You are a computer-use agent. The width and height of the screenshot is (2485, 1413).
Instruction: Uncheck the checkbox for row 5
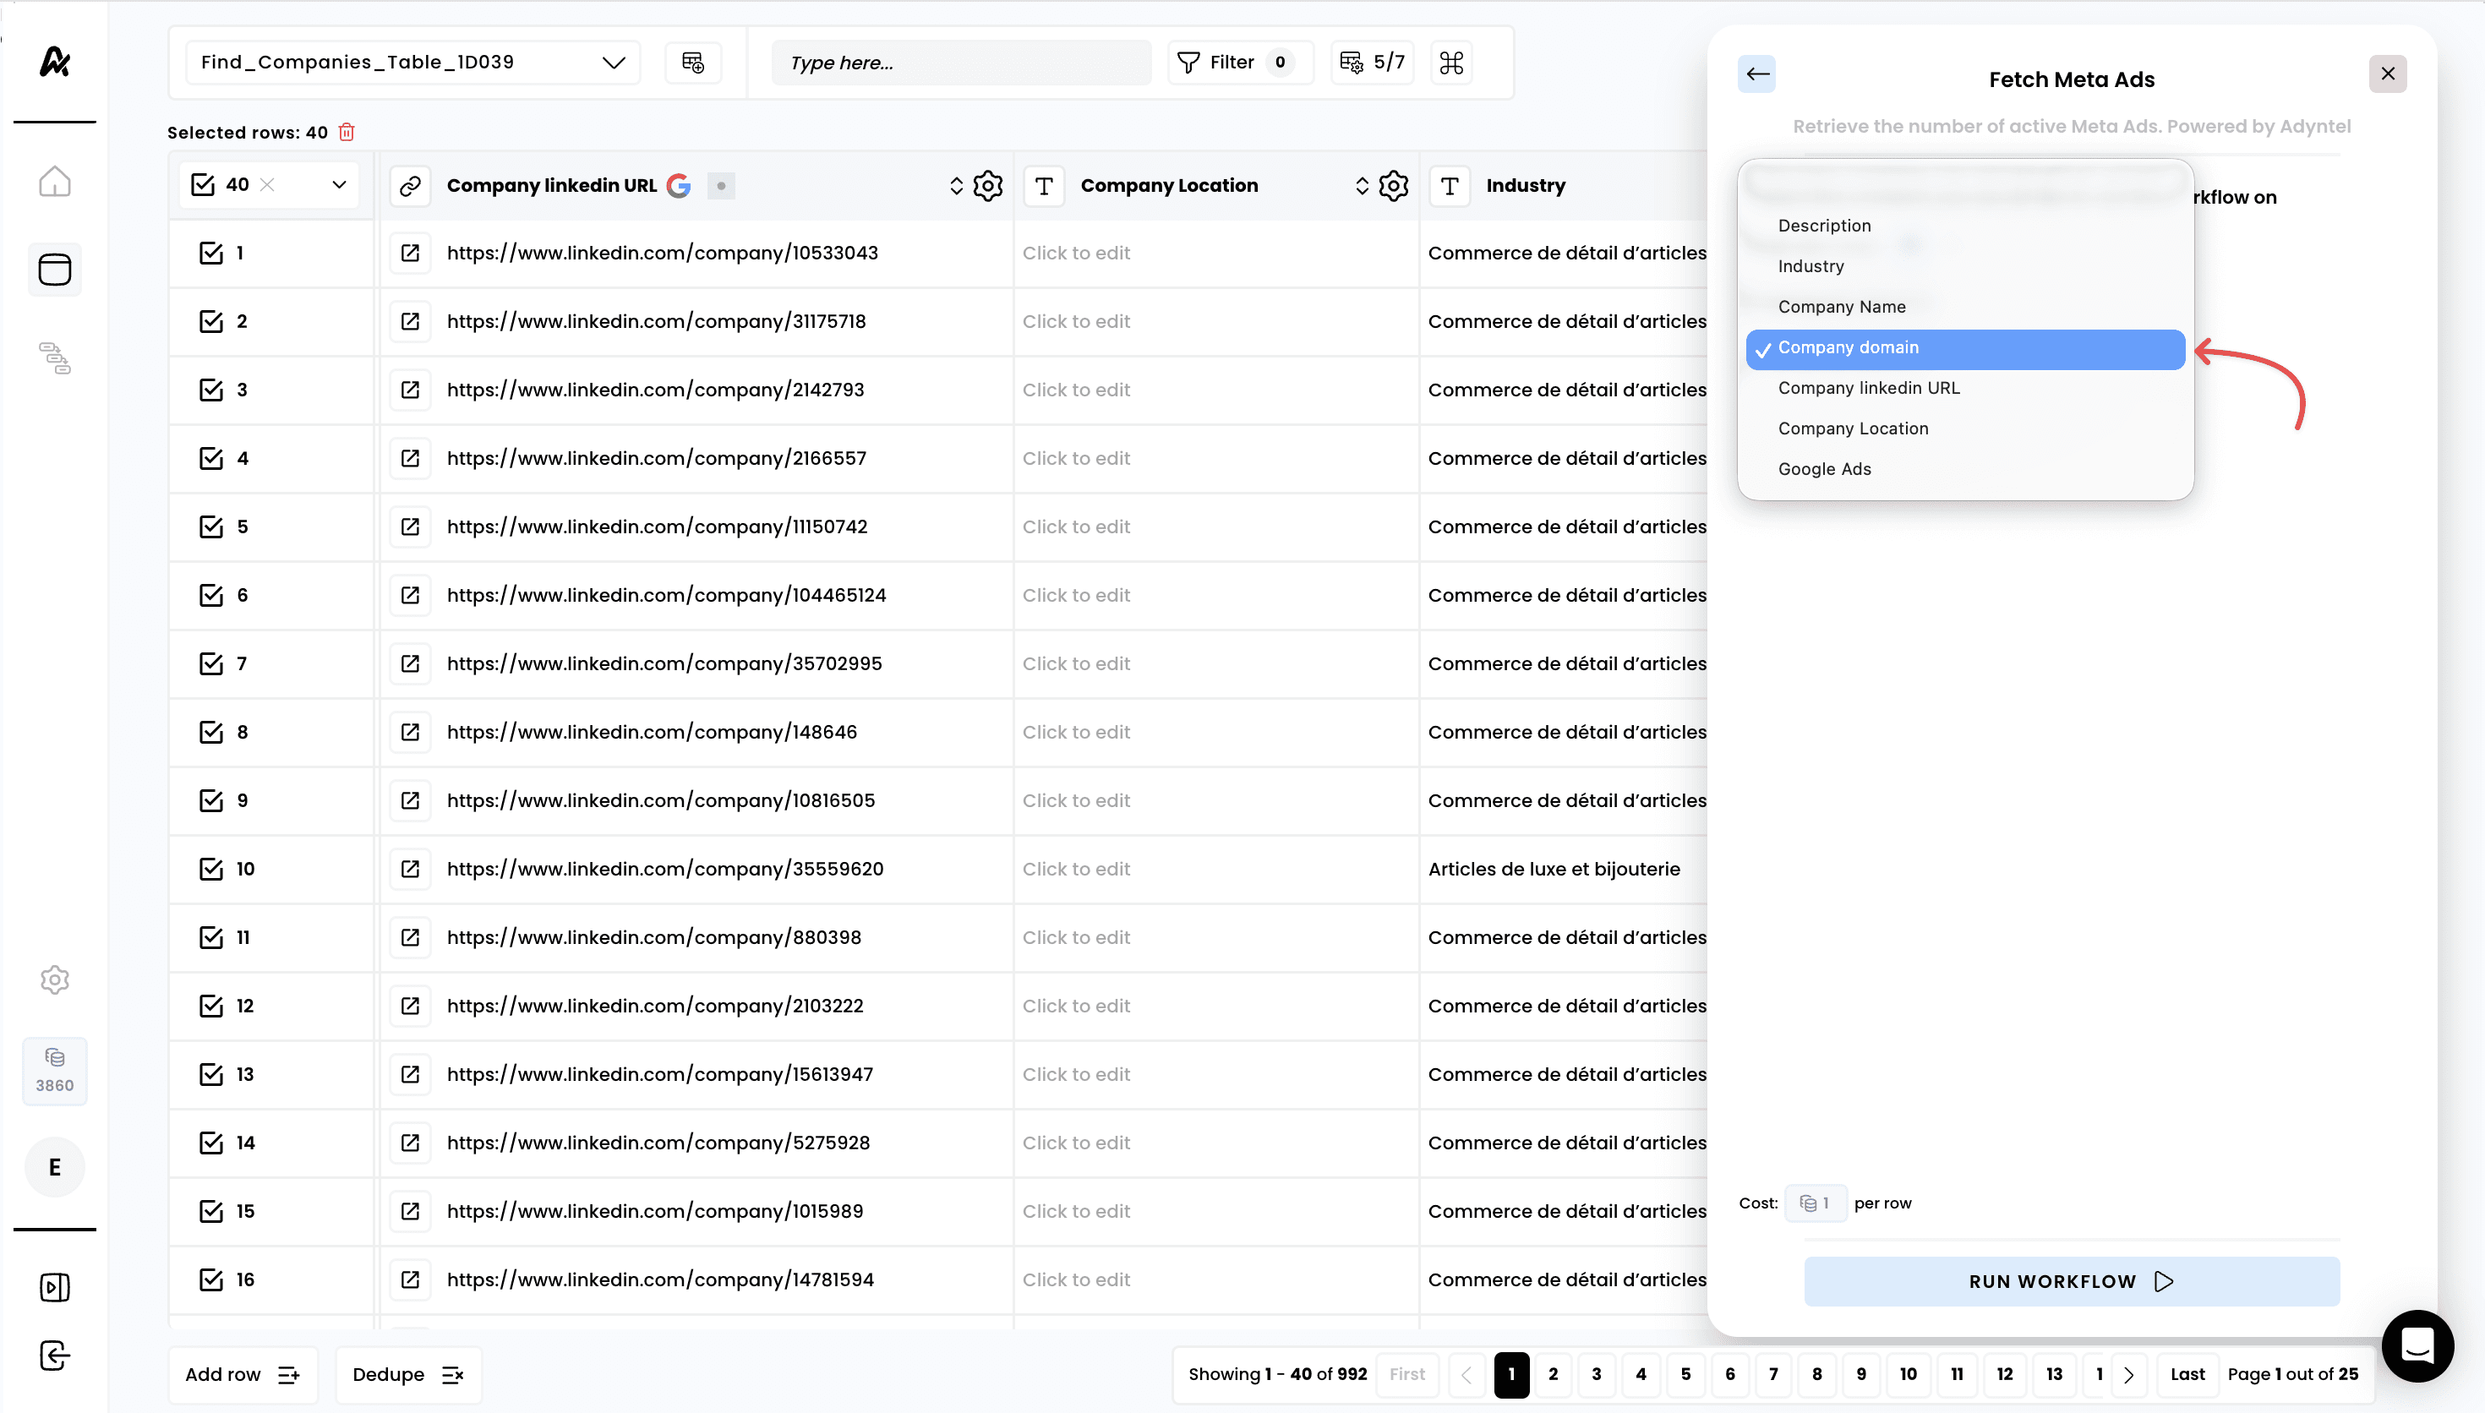point(210,527)
